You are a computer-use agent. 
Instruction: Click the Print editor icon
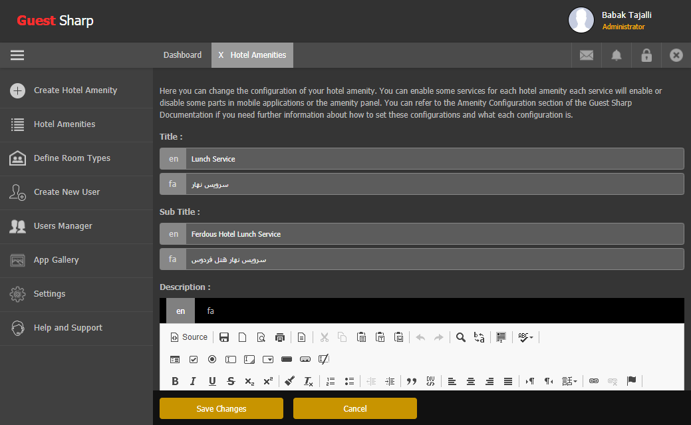click(280, 337)
